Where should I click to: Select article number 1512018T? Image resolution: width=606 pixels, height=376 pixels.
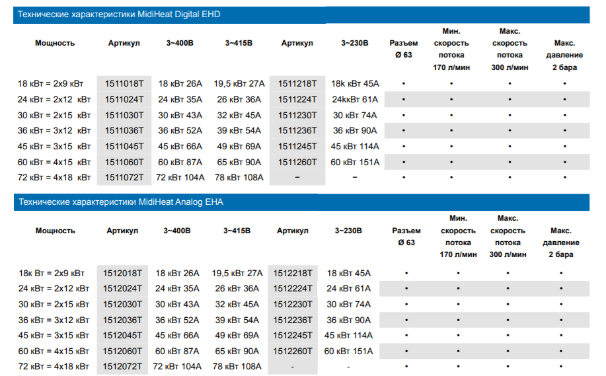123,273
